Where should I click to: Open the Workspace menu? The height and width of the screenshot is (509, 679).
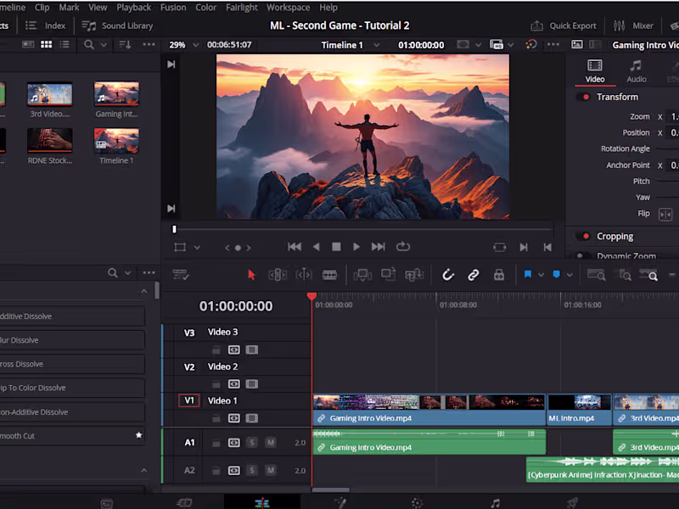coord(288,8)
